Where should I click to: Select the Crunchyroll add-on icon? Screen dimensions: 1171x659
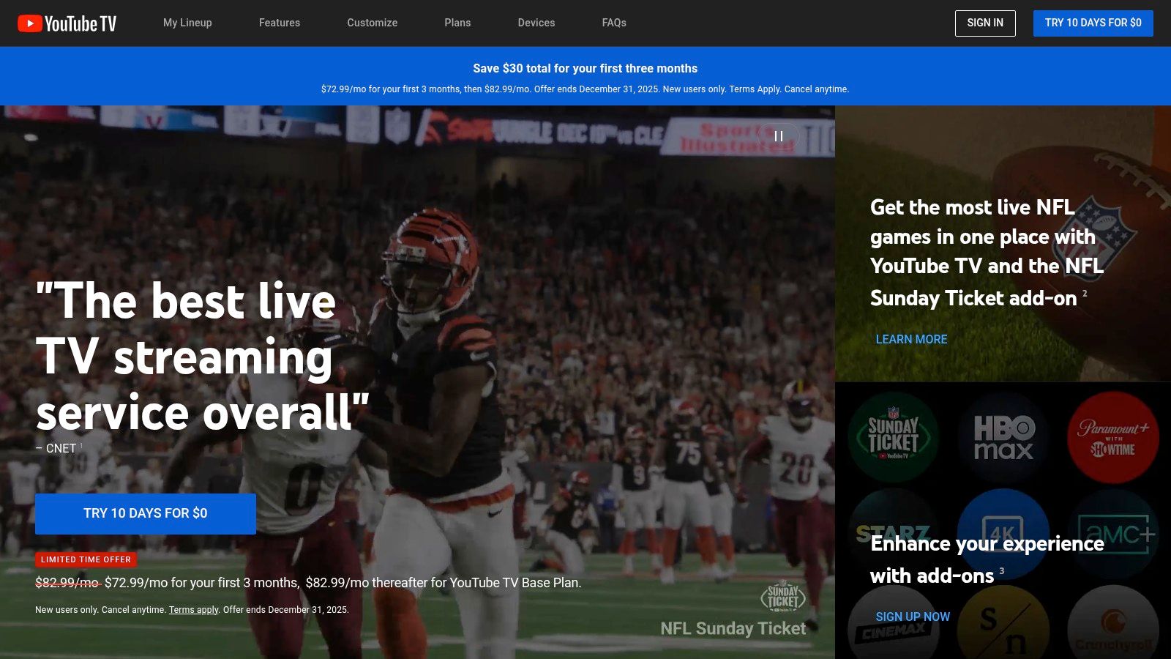coord(1113,626)
